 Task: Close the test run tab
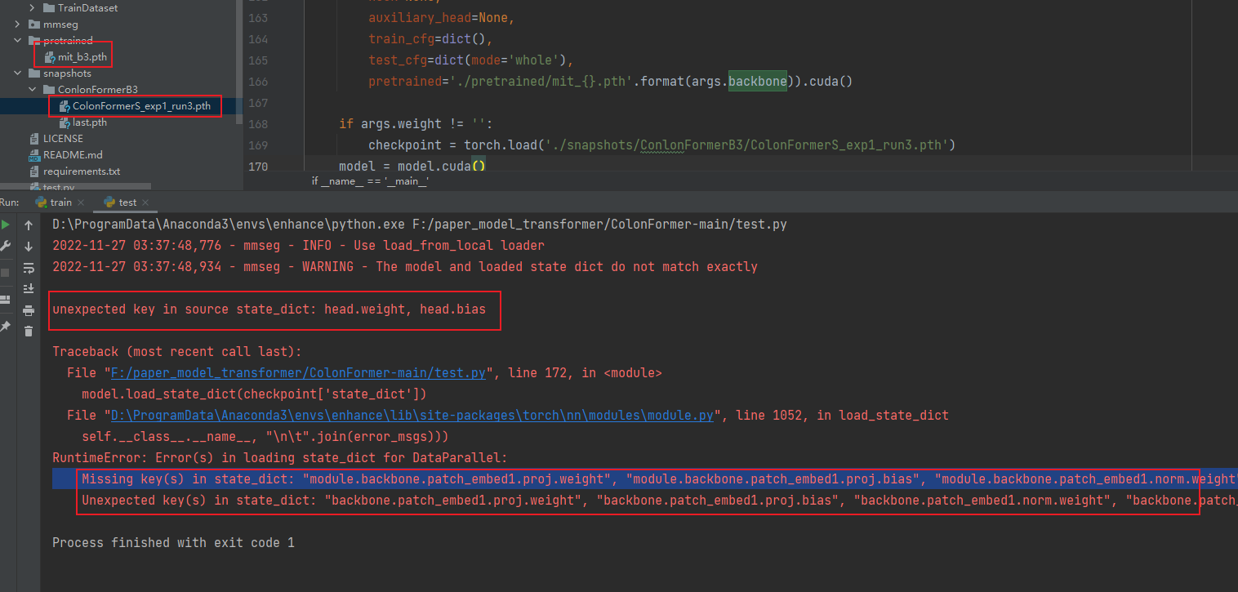(145, 203)
